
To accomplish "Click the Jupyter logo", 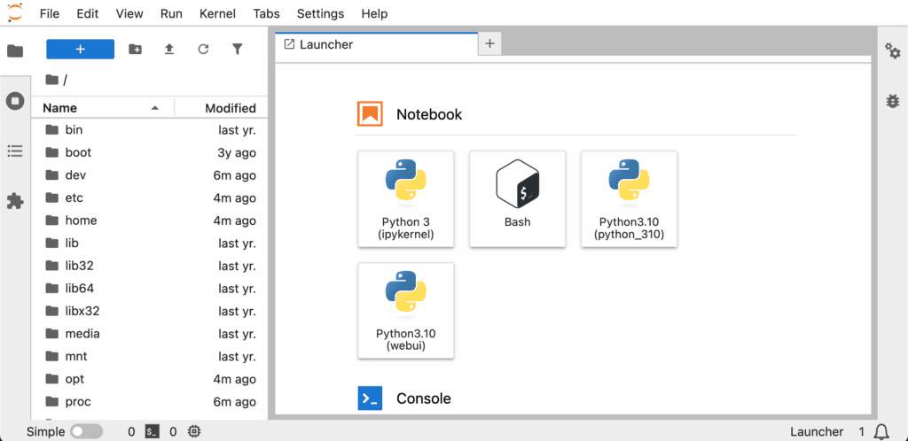I will 15,12.
